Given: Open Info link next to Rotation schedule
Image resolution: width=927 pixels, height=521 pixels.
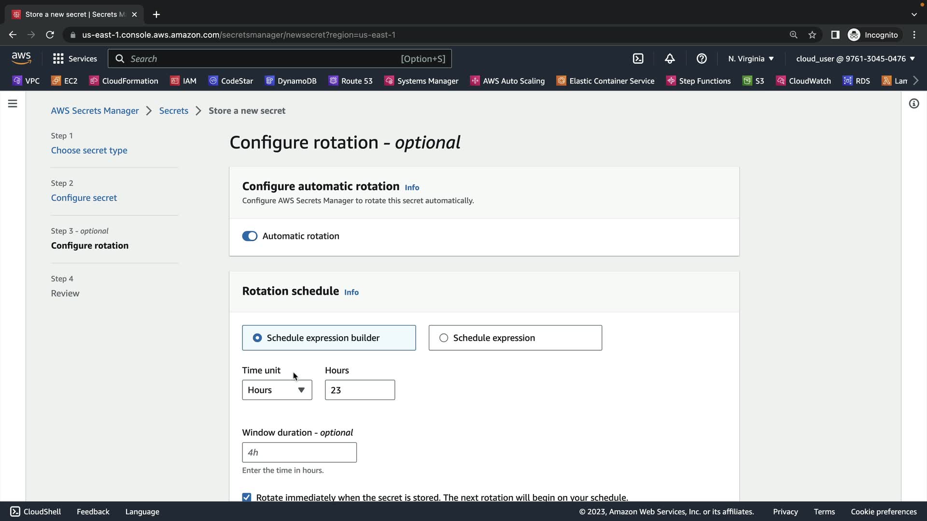Looking at the screenshot, I should (x=351, y=292).
